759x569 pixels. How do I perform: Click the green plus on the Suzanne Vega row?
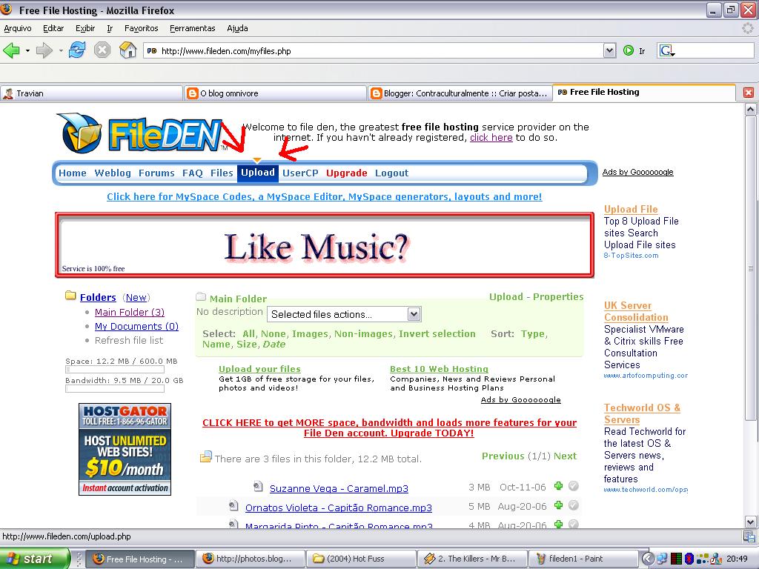pos(559,486)
